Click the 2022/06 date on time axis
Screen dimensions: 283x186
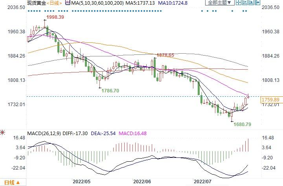(142, 182)
